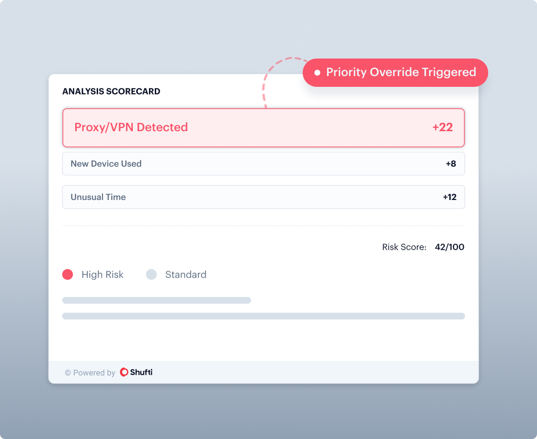Screen dimensions: 537x439
Task: Click the Standard label text
Action: (x=186, y=275)
